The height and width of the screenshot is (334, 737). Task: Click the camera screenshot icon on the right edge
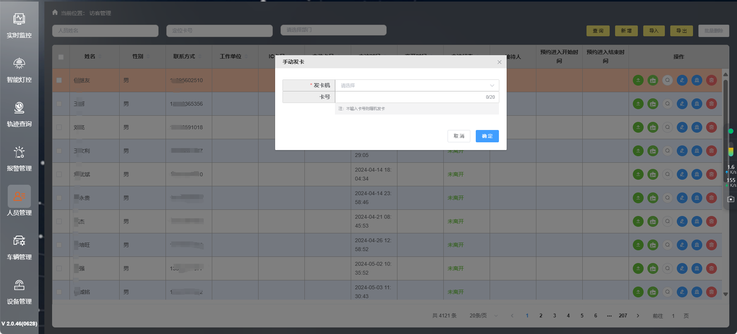click(730, 199)
